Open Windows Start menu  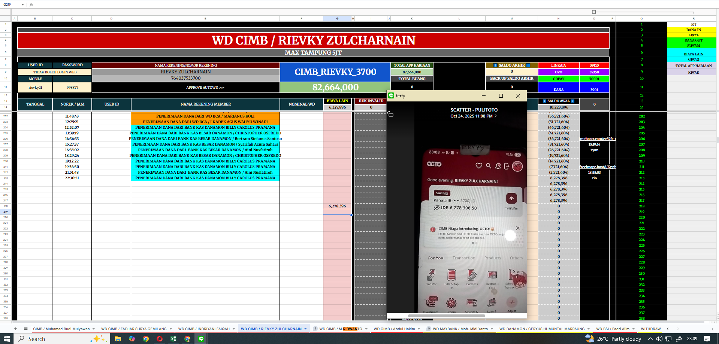tap(6, 338)
